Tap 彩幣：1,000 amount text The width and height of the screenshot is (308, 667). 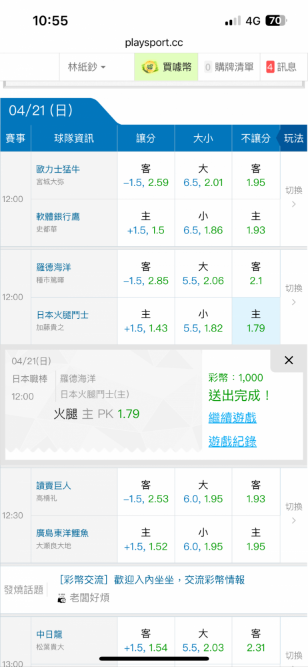pyautogui.click(x=236, y=378)
